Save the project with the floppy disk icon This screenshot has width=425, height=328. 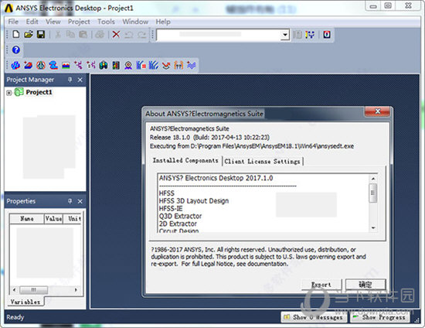41,35
